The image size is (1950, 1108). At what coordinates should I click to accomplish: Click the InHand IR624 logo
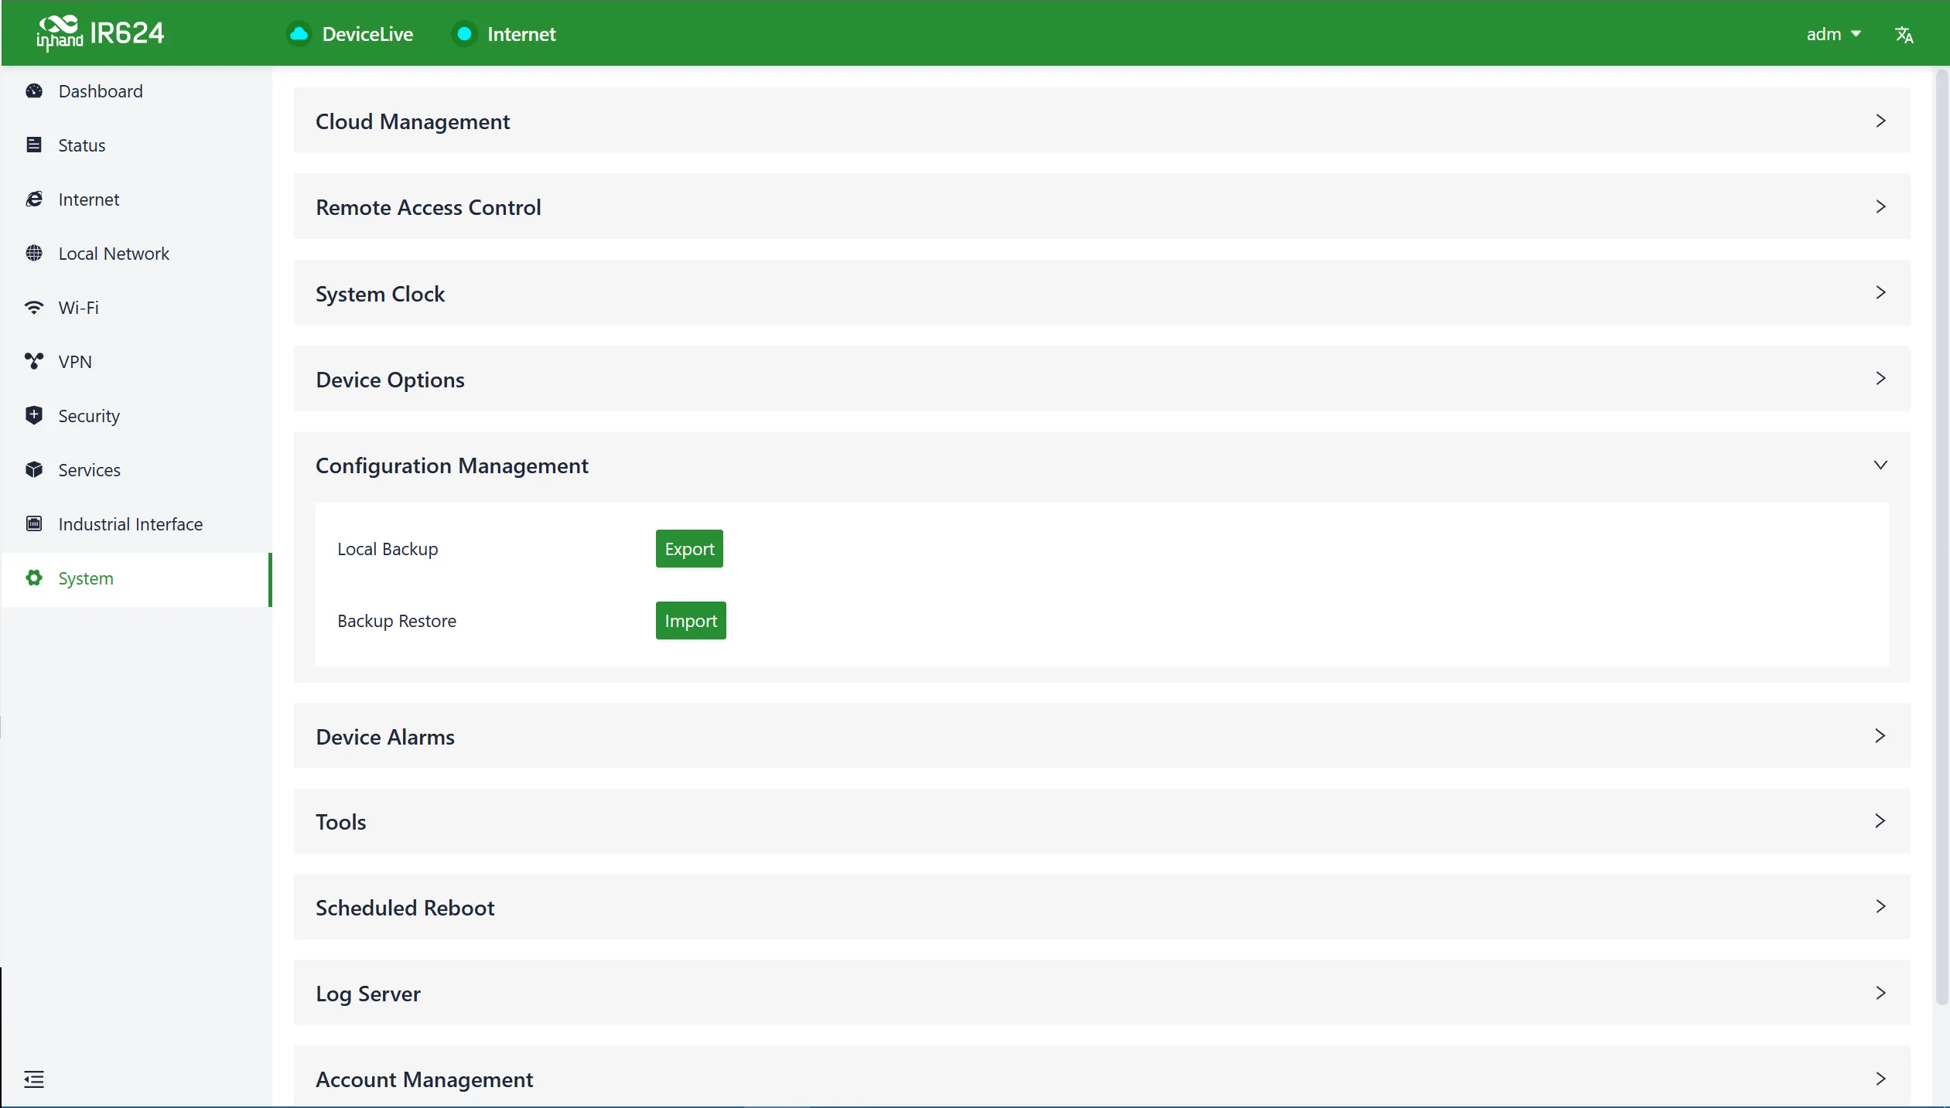pyautogui.click(x=101, y=34)
